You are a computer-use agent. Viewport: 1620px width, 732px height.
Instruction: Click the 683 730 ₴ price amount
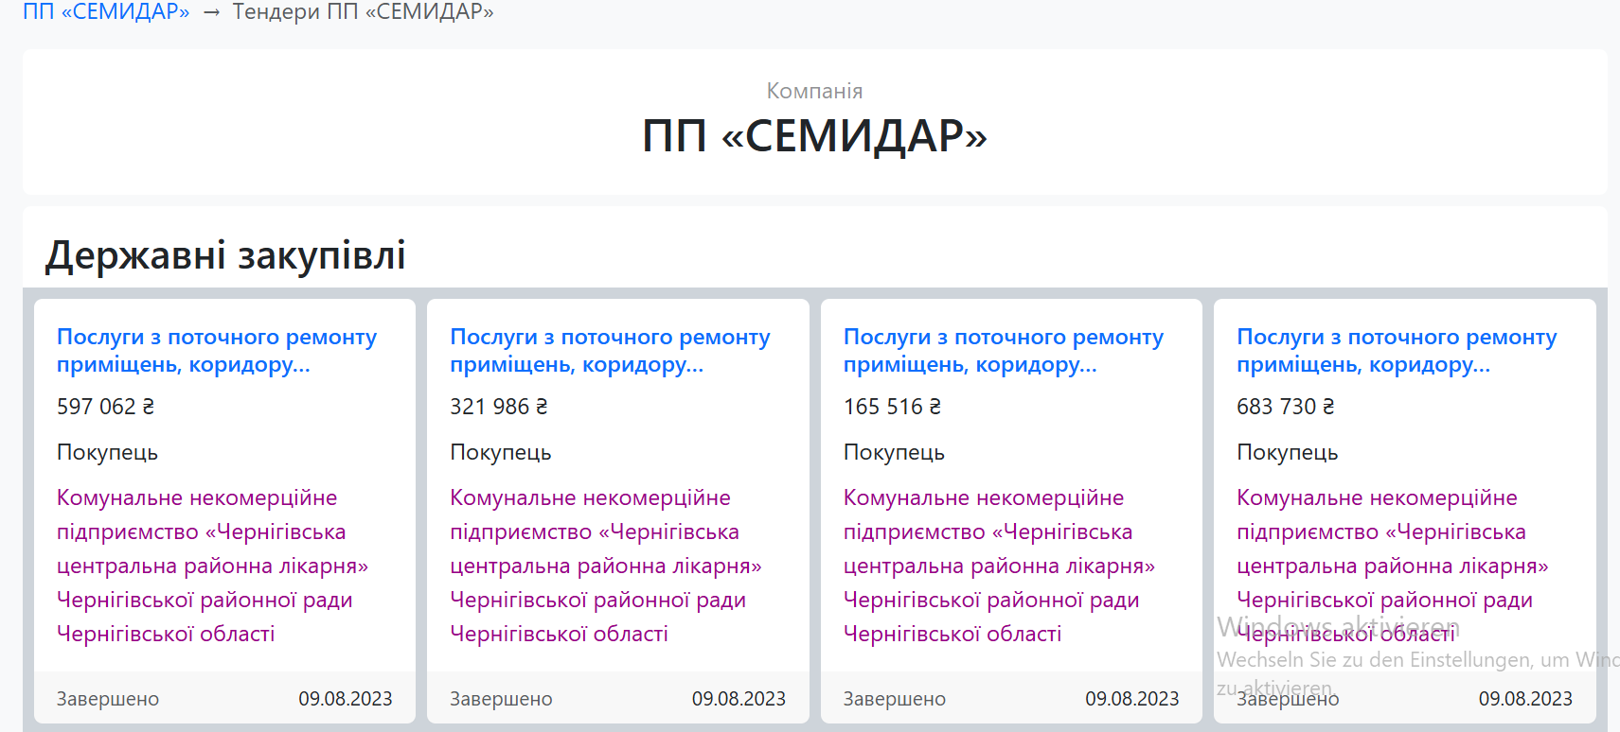1285,407
